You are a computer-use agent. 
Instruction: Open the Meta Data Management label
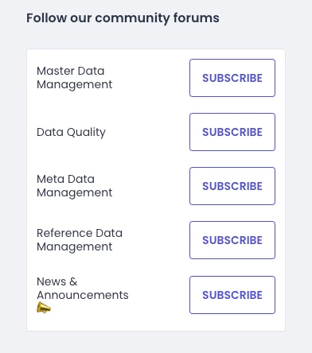tap(75, 186)
